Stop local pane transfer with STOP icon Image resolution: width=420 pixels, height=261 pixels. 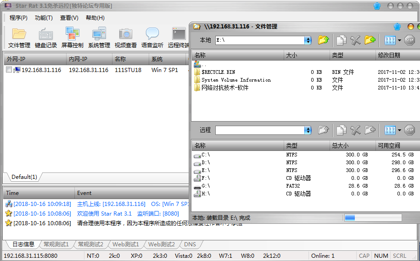click(x=409, y=40)
